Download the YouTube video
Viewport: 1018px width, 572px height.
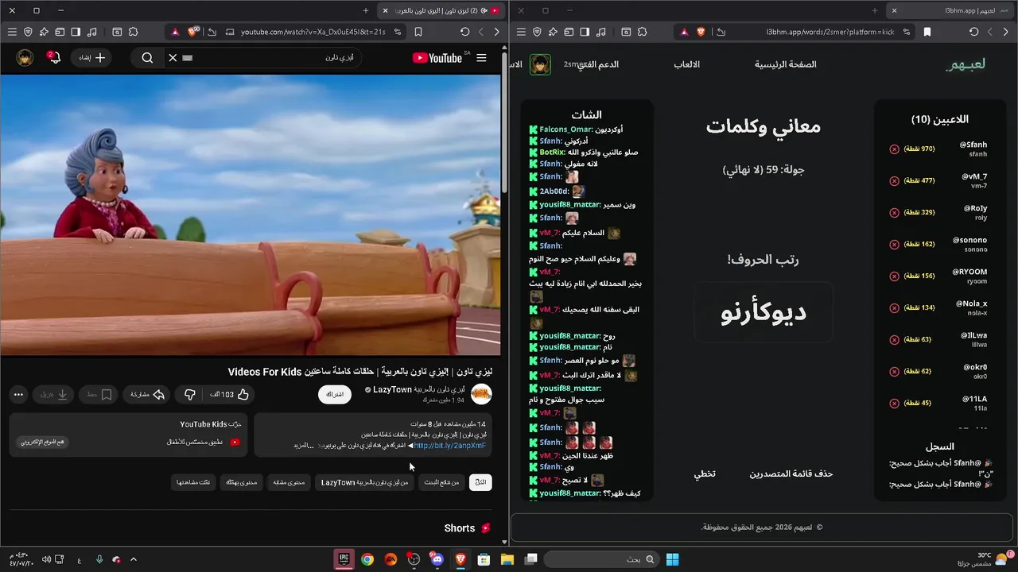[x=53, y=395]
